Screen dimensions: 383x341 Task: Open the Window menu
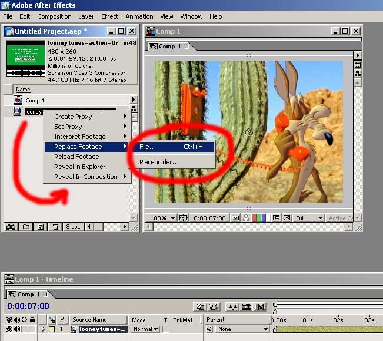click(191, 16)
